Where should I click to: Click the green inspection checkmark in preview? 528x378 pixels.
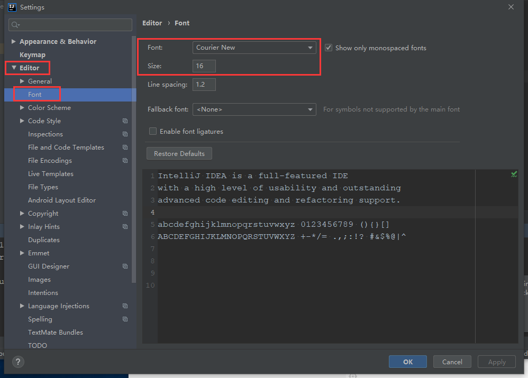tap(514, 174)
